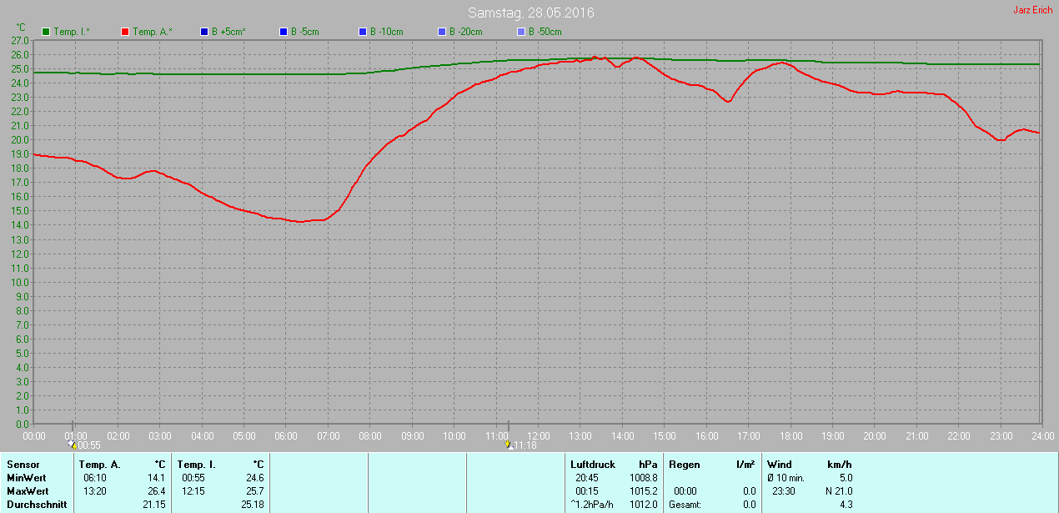
Task: Click the Temp. A. average value '21.15'
Action: coord(155,505)
